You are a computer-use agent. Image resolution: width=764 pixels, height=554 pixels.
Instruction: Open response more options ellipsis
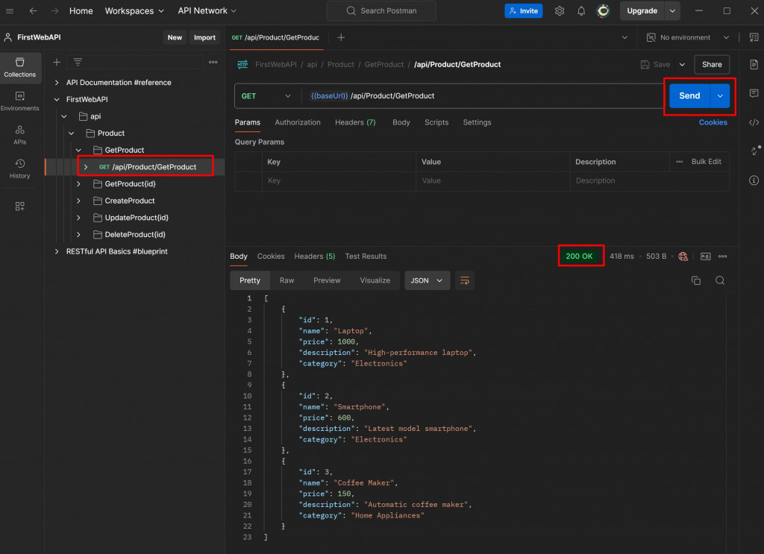pyautogui.click(x=722, y=256)
